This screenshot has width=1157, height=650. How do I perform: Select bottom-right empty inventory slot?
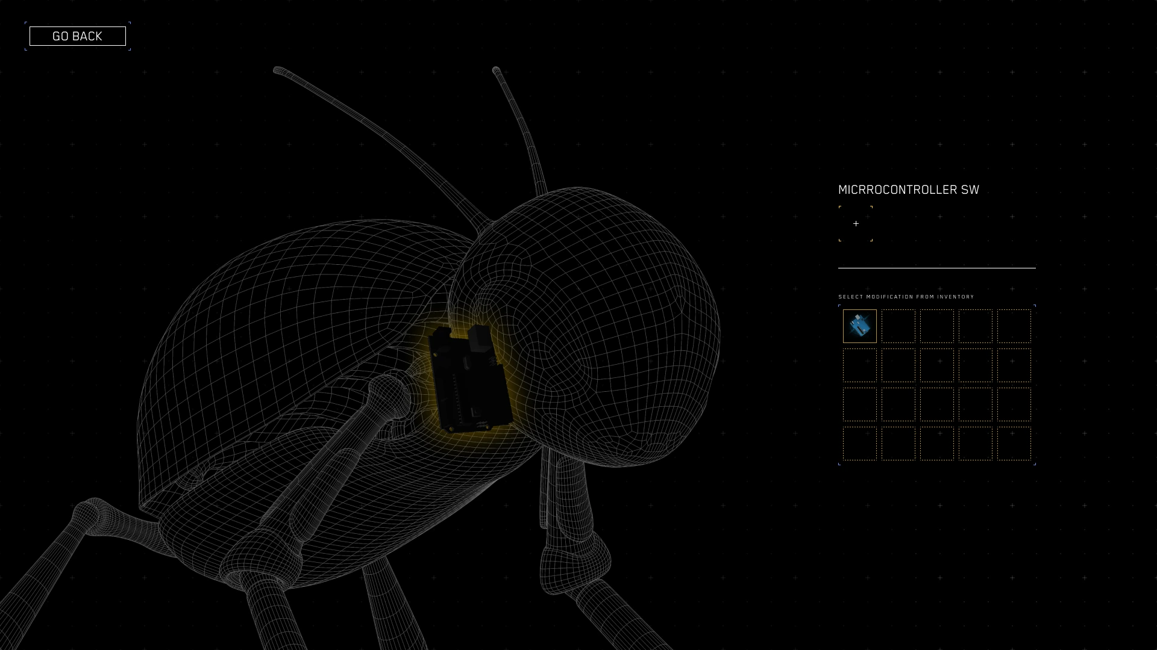coord(1014,444)
